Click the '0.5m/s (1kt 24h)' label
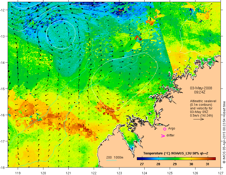 201,115
